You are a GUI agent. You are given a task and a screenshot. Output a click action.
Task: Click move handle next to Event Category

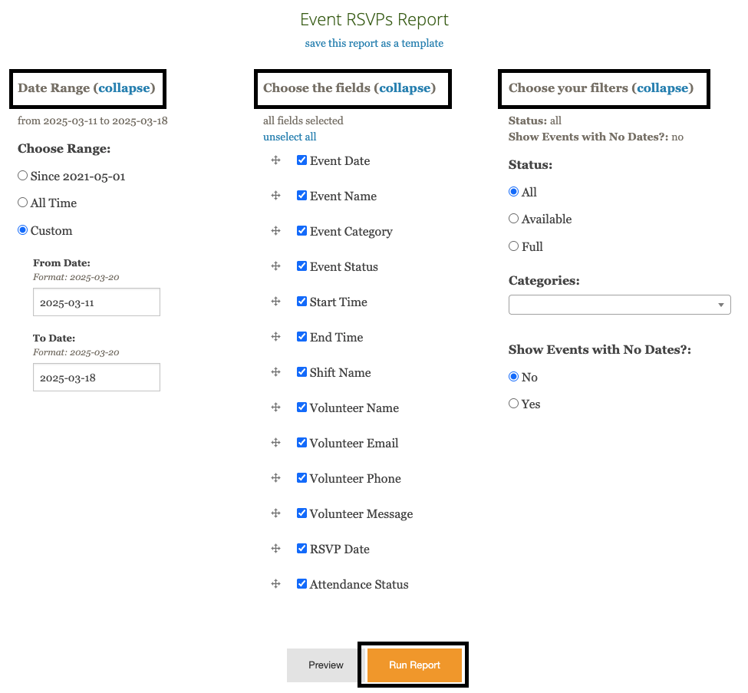coord(275,231)
